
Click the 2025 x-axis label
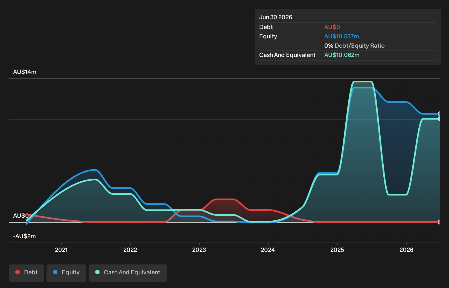(337, 250)
